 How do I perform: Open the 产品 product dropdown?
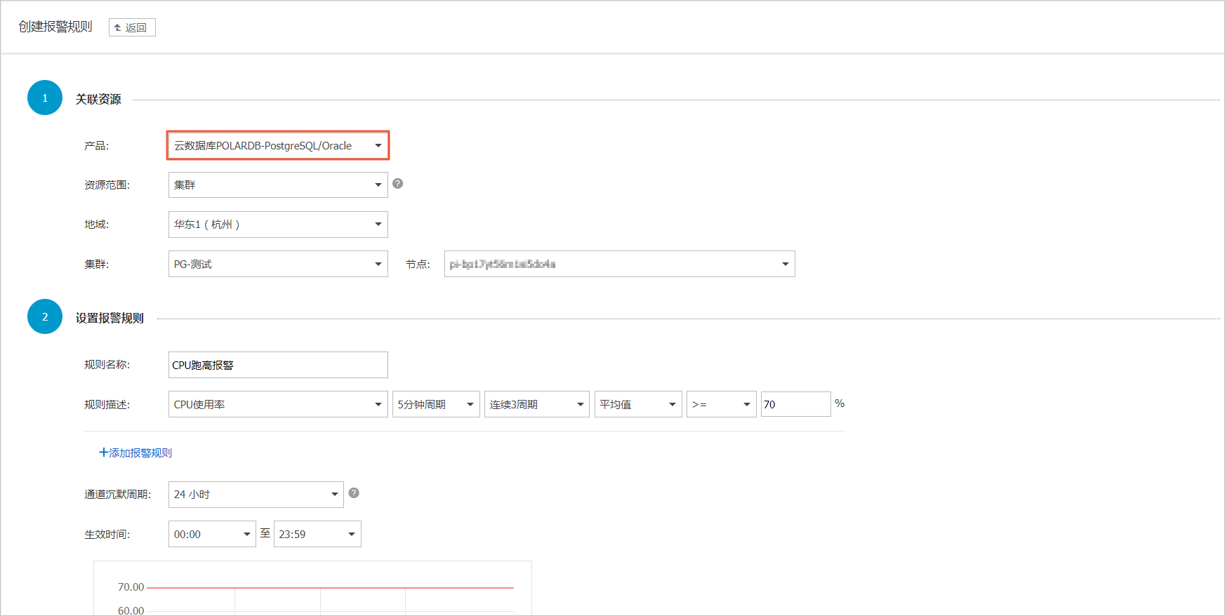coord(278,145)
